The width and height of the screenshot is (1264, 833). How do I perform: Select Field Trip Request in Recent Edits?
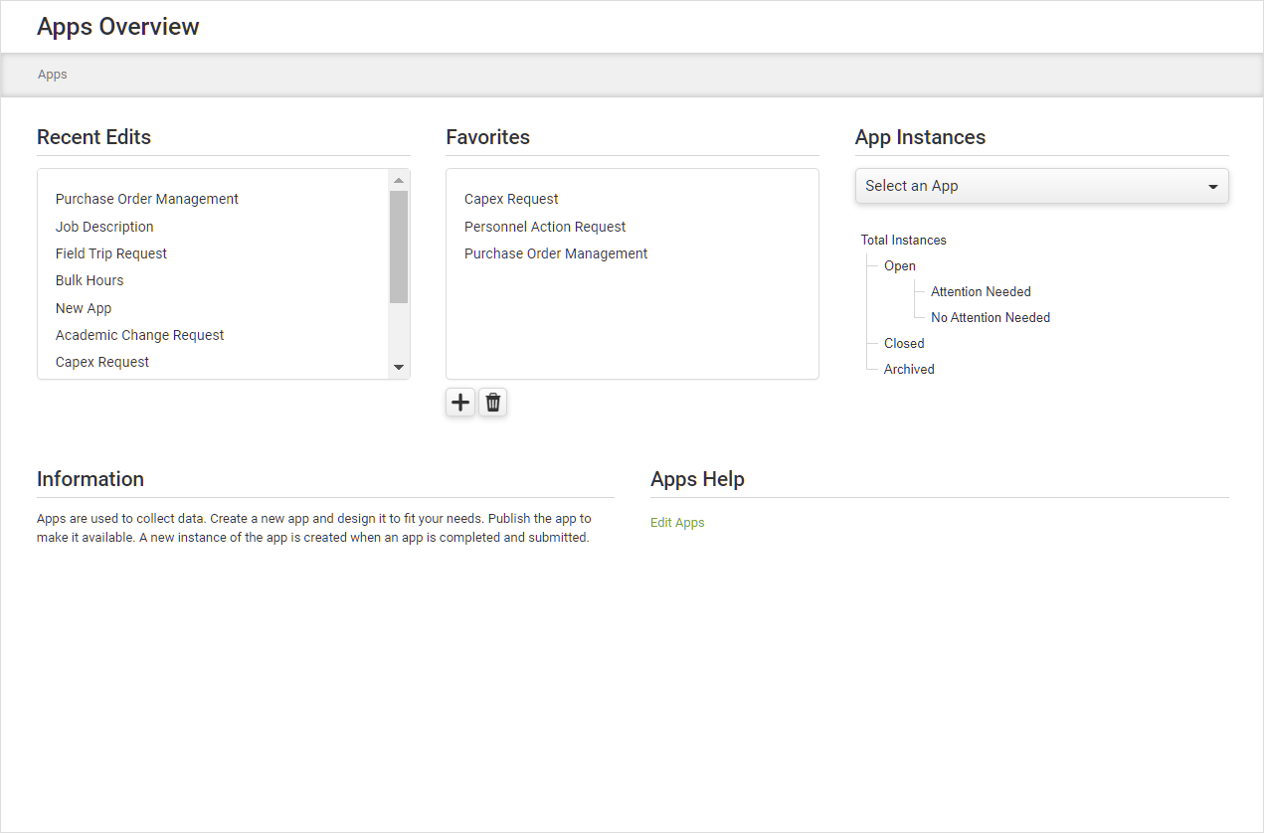[x=111, y=253]
